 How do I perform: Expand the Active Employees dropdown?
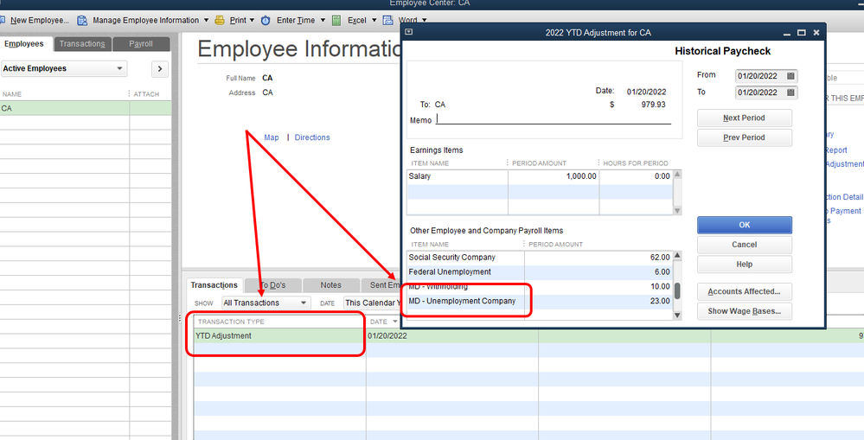click(119, 68)
